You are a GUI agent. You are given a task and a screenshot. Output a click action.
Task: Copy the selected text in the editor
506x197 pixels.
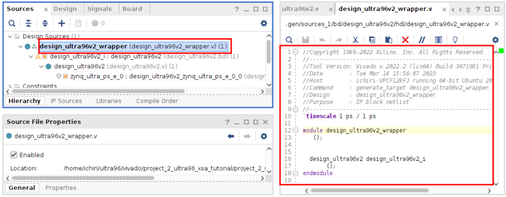click(x=372, y=40)
